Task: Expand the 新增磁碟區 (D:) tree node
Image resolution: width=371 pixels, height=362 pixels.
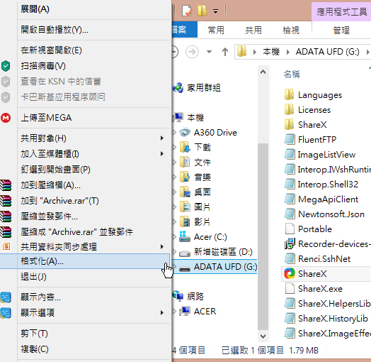Action: (175, 252)
